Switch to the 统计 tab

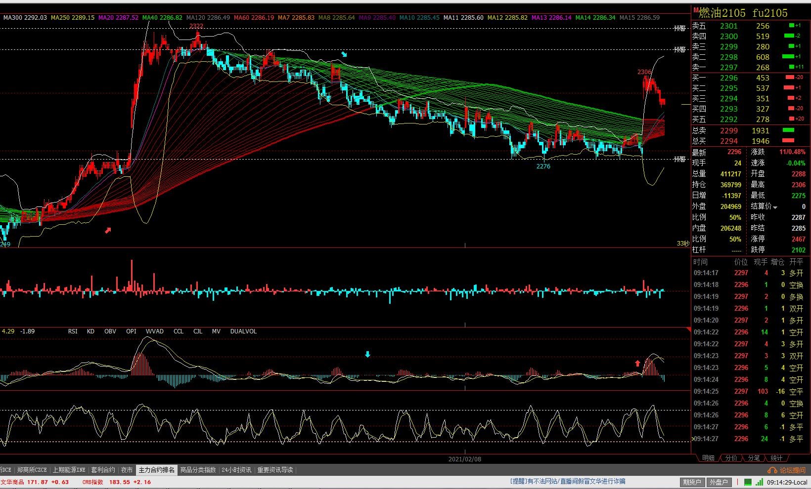tap(776, 458)
